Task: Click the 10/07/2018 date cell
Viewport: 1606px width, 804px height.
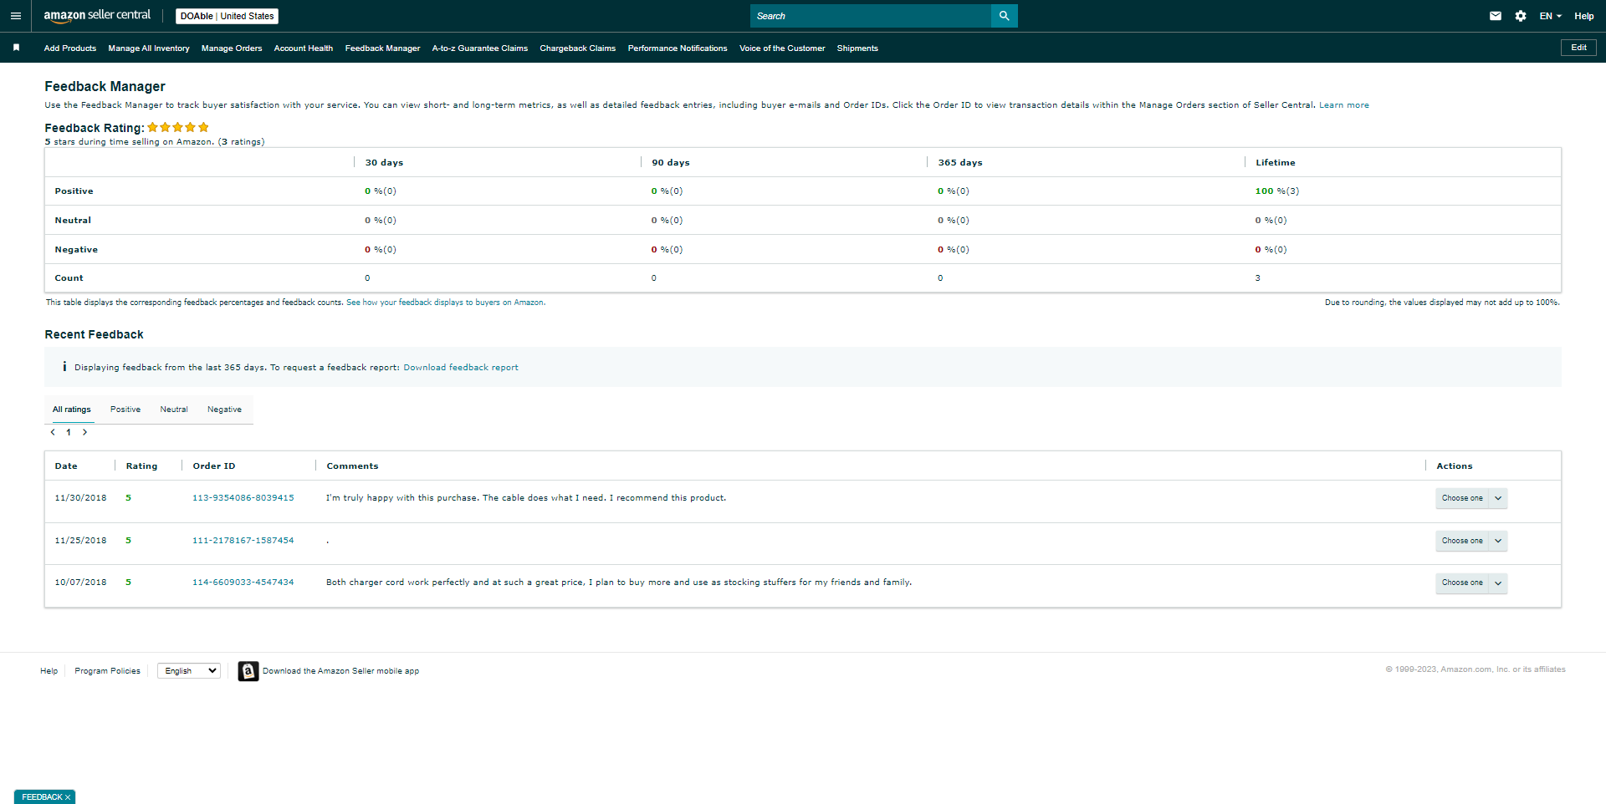Action: tap(81, 583)
